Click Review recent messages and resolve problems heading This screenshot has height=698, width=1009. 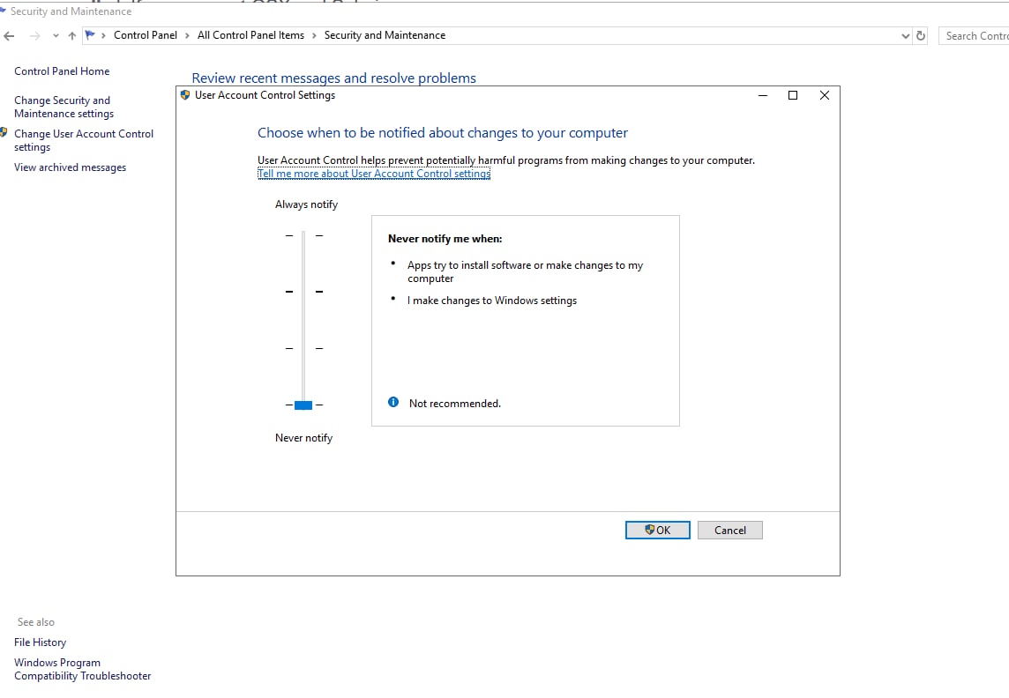tap(334, 78)
